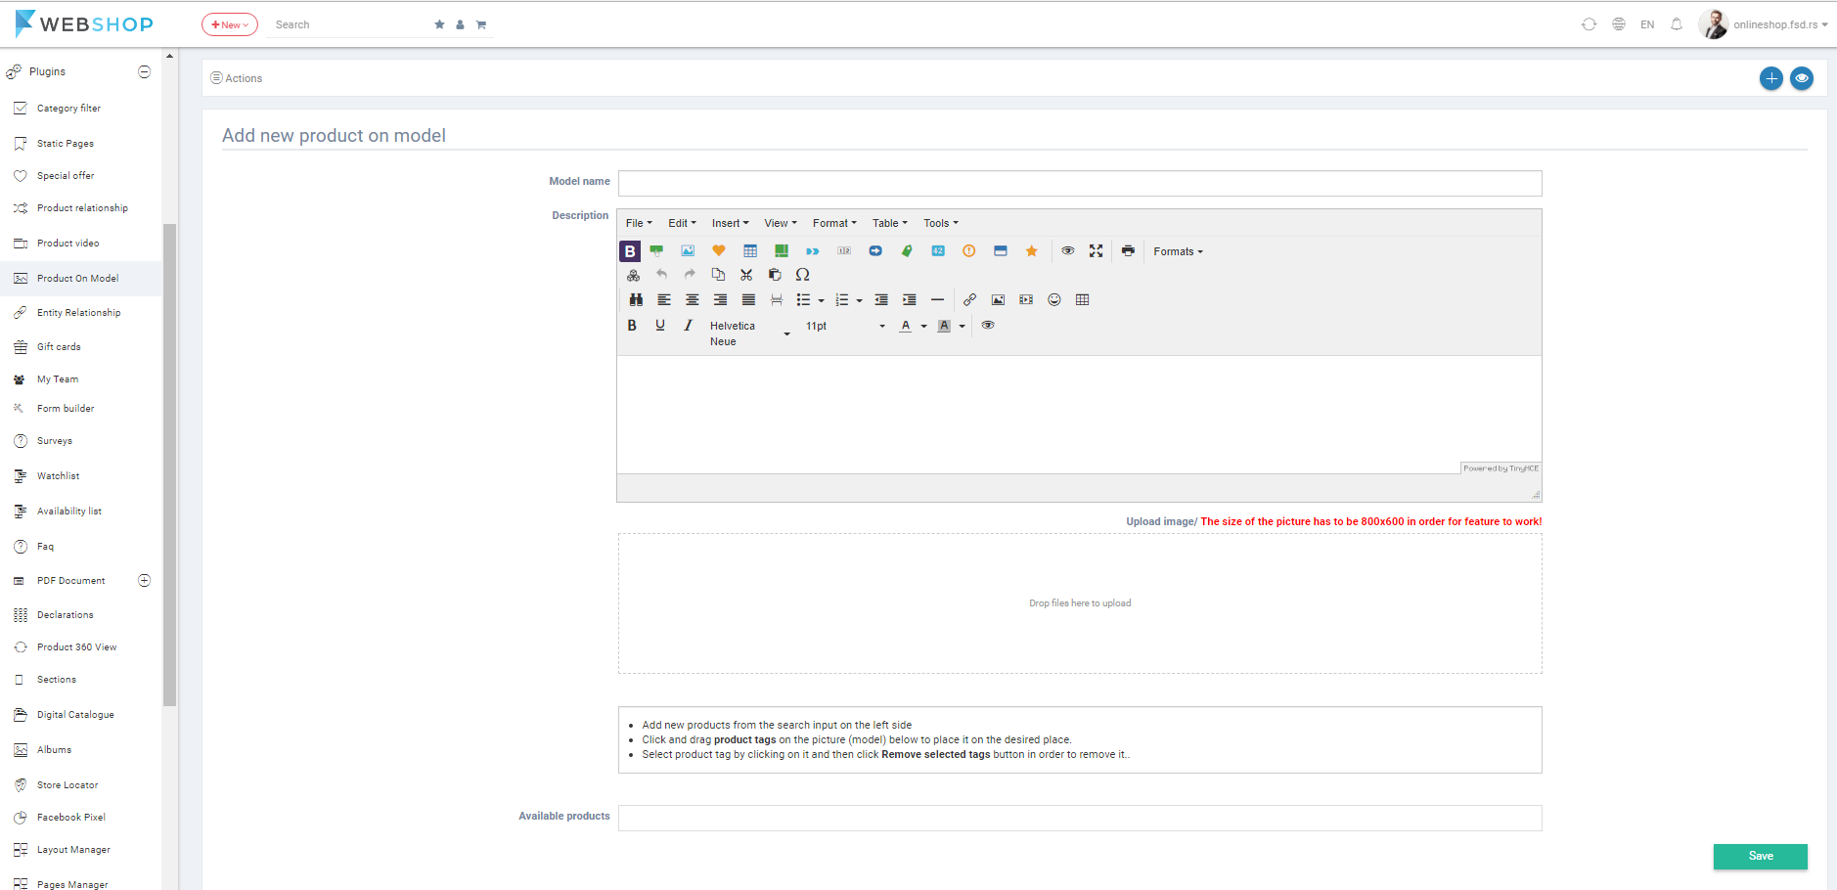The height and width of the screenshot is (890, 1837).
Task: Open the Formats dropdown
Action: coord(1178,251)
